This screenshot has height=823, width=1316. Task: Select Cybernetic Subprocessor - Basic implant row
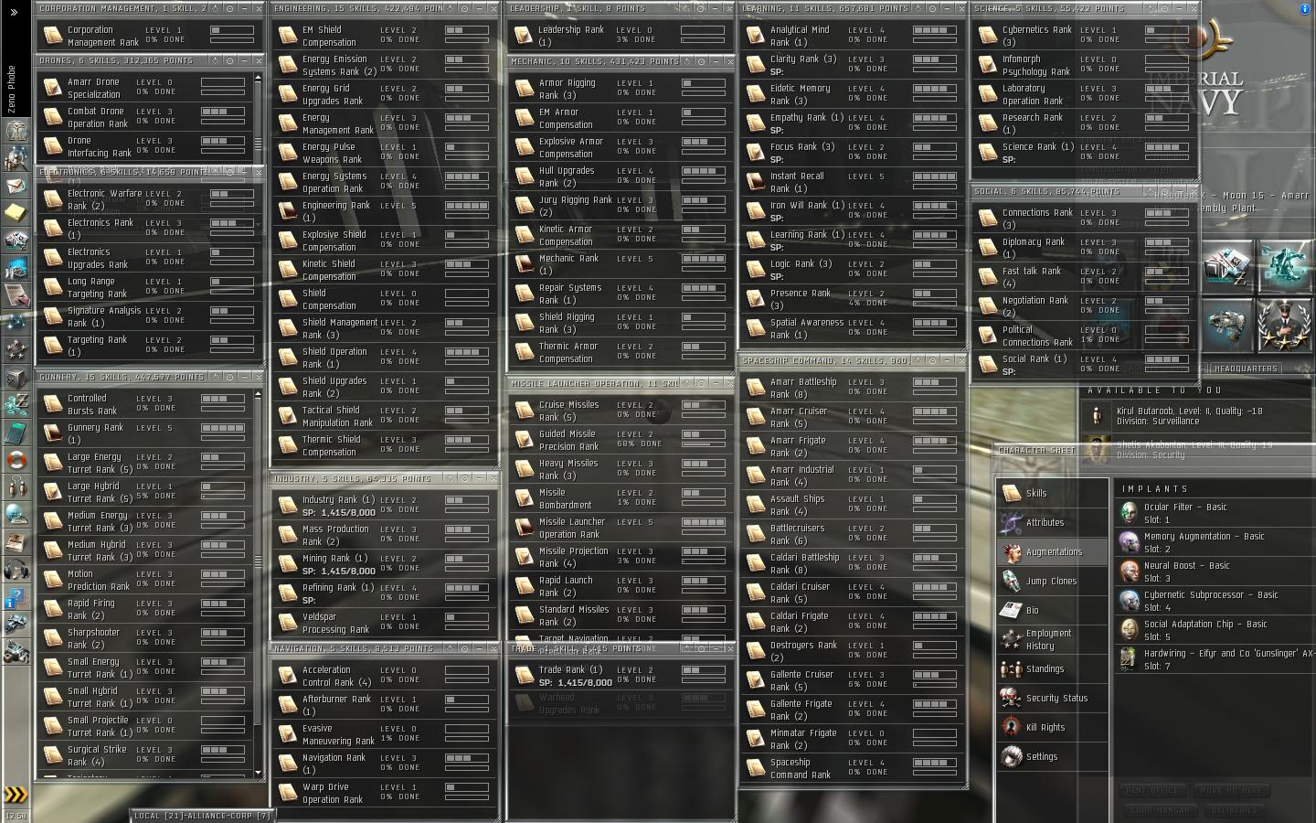[1214, 601]
